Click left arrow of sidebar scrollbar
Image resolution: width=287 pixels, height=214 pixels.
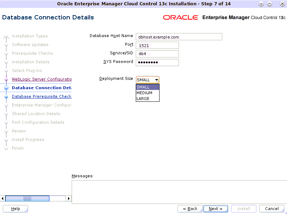tap(3, 198)
